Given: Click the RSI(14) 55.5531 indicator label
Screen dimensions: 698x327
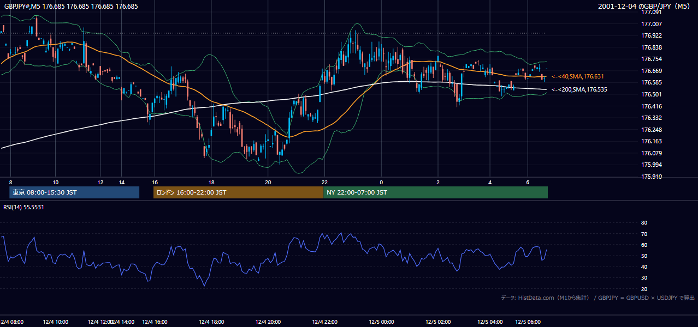Looking at the screenshot, I should point(24,207).
